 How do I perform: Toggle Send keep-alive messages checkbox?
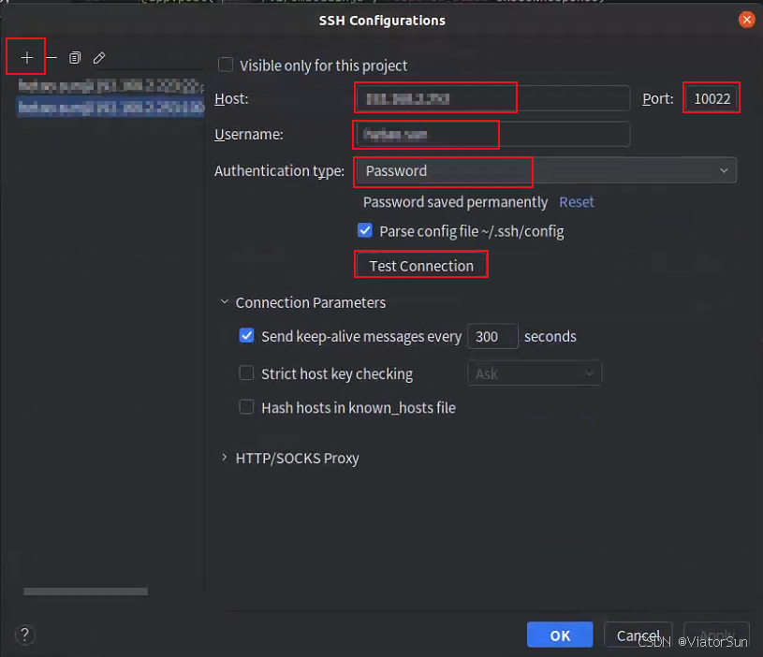point(247,336)
